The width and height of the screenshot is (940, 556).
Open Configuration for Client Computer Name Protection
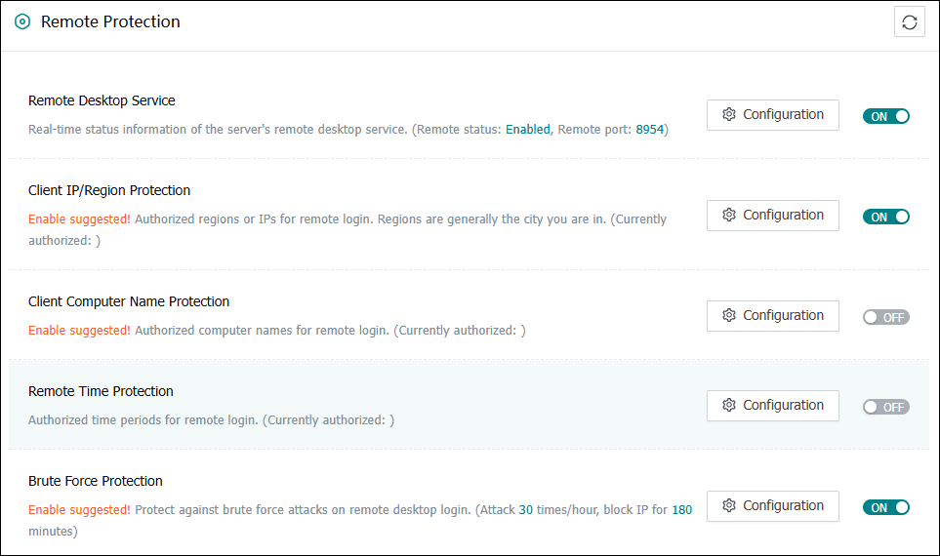point(773,316)
